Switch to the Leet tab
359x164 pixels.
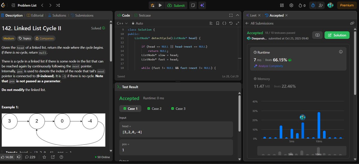[x=251, y=16]
